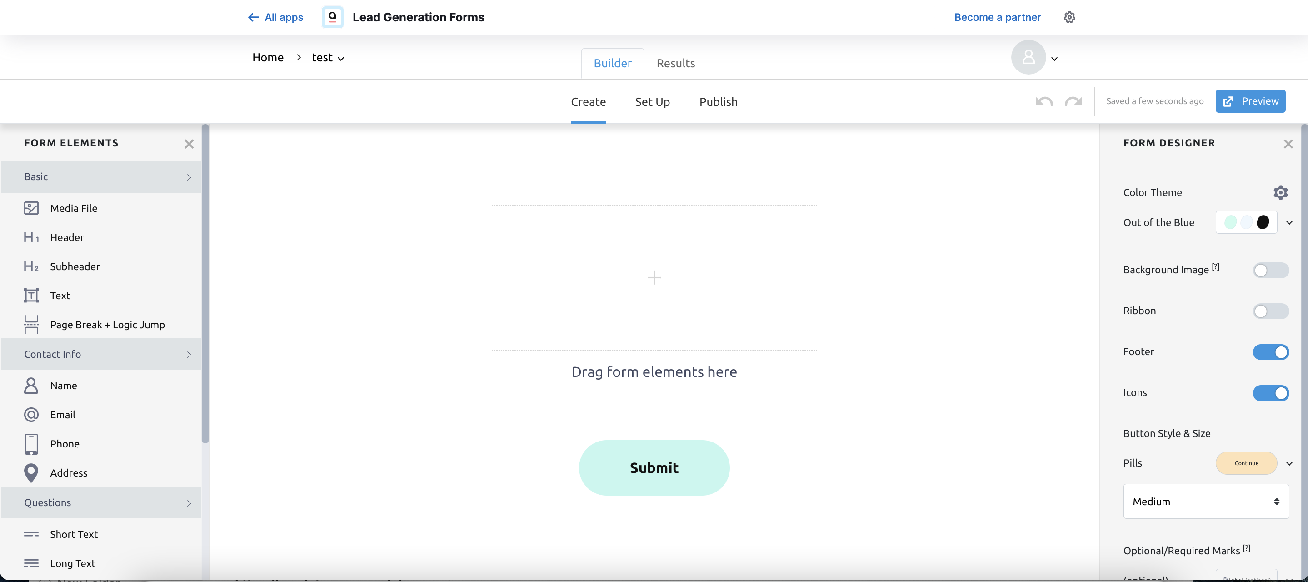Click the empty drop zone plus area
The height and width of the screenshot is (582, 1308).
pos(654,277)
